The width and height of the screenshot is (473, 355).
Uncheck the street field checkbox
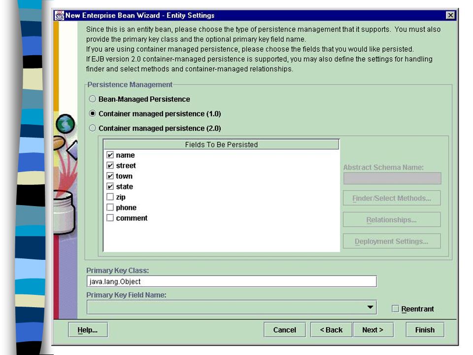pyautogui.click(x=110, y=166)
